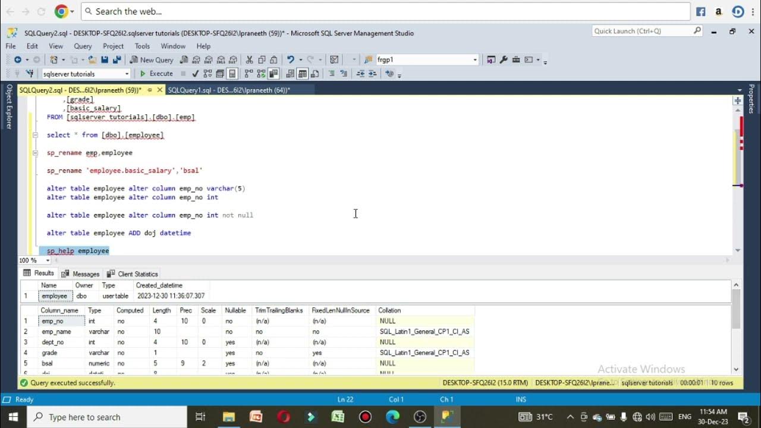Open the Properties side panel tab
Screen dimensions: 761x428
(x=751, y=99)
